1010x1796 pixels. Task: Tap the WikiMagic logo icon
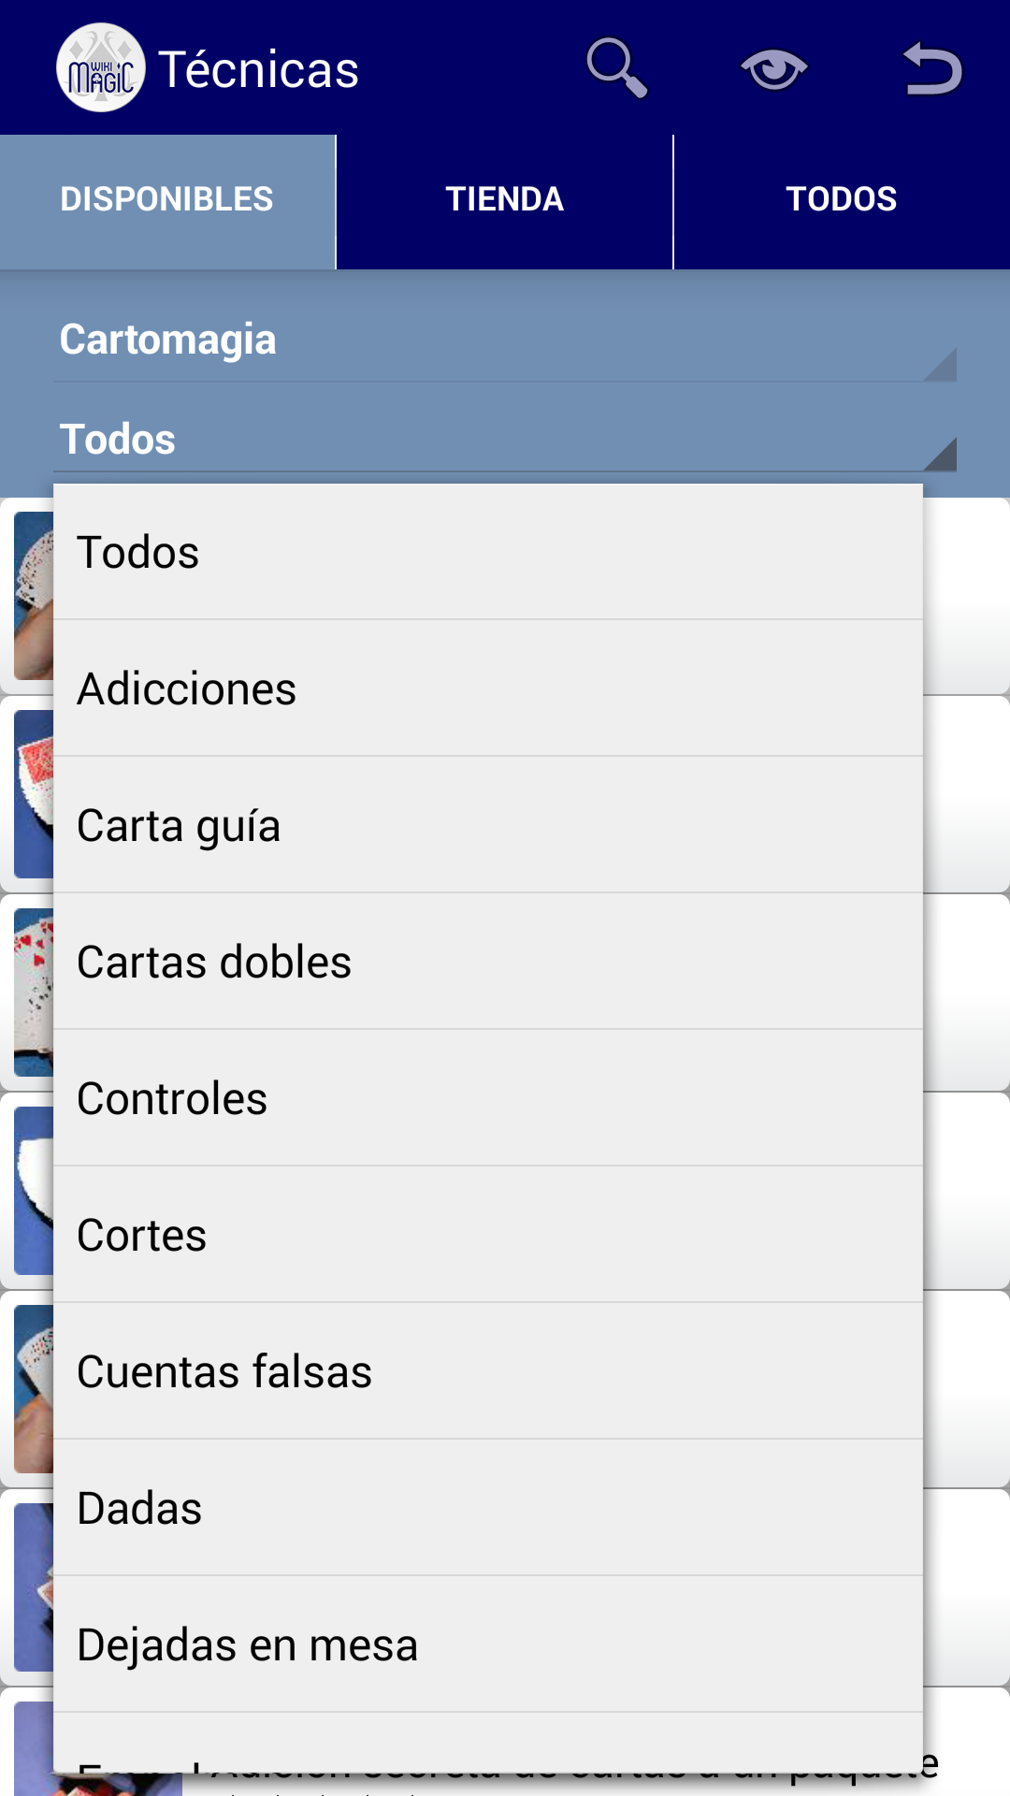[x=101, y=67]
